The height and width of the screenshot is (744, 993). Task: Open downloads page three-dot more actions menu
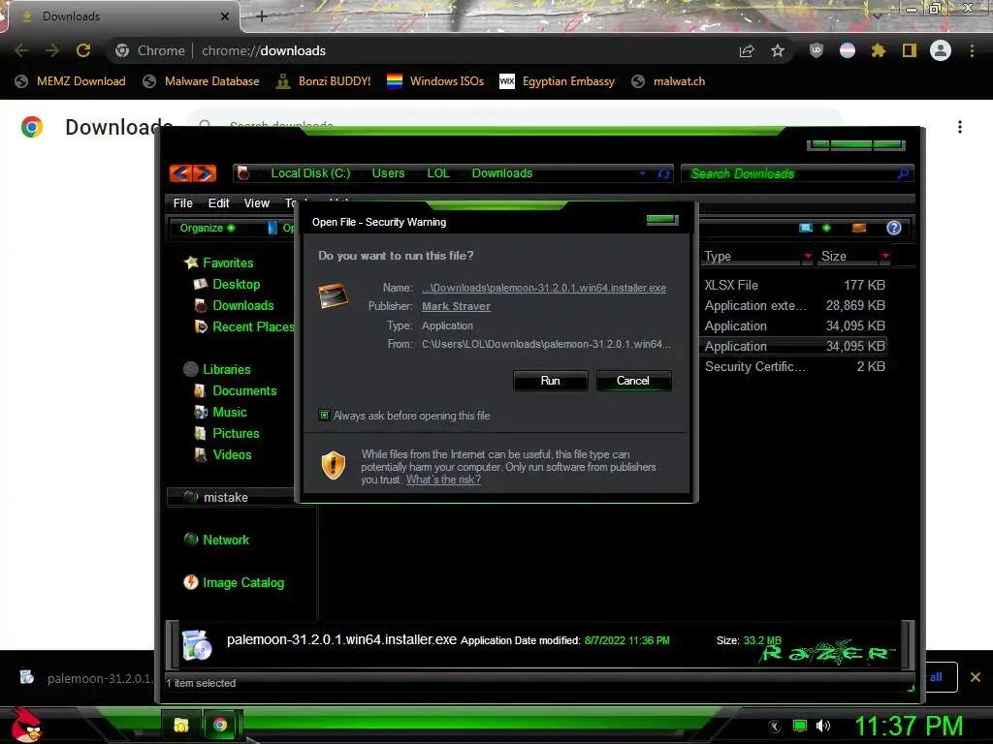coord(960,127)
